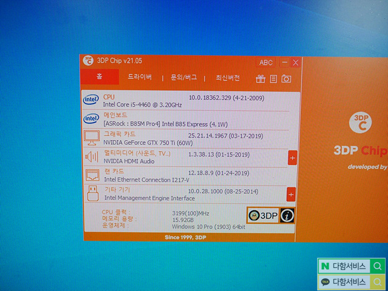The width and height of the screenshot is (388, 291).
Task: Click audio driver version 1.3.38.13
Action: [201, 155]
